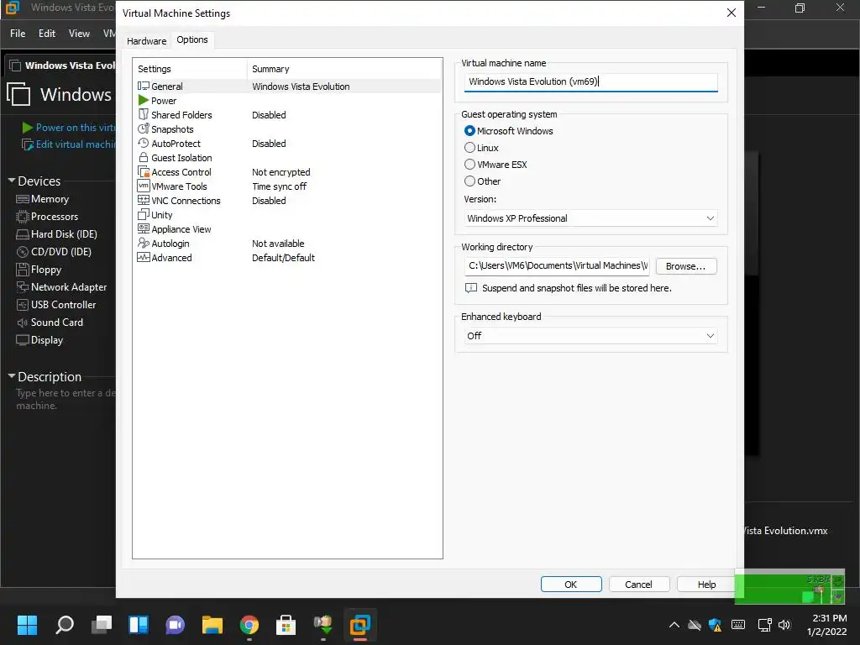Open the View menu

[x=79, y=34]
